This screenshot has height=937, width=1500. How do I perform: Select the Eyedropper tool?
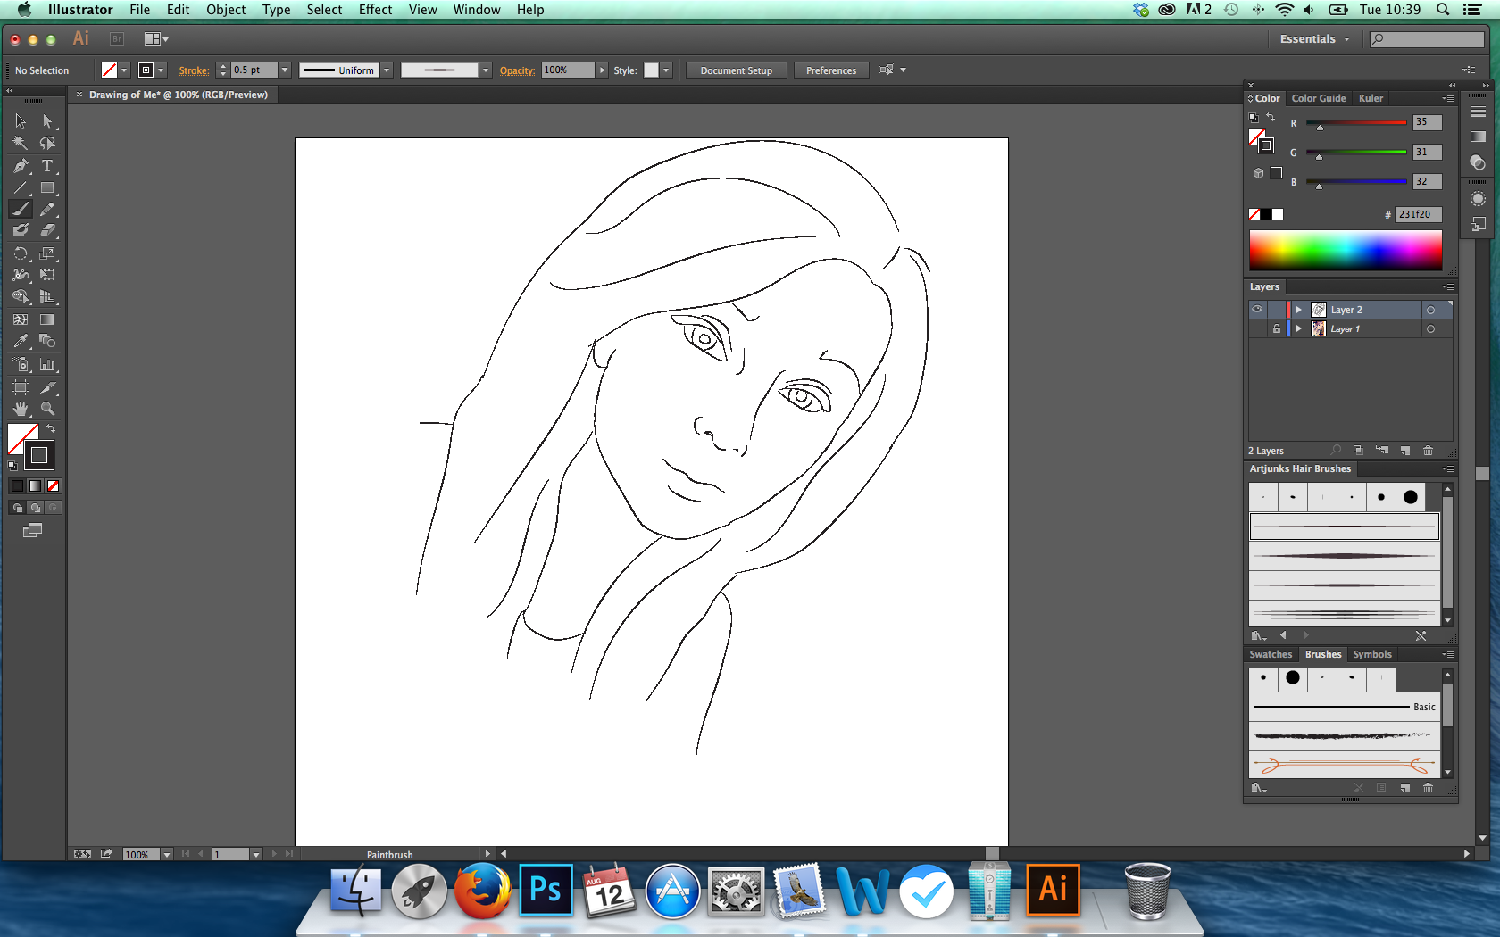pyautogui.click(x=21, y=341)
